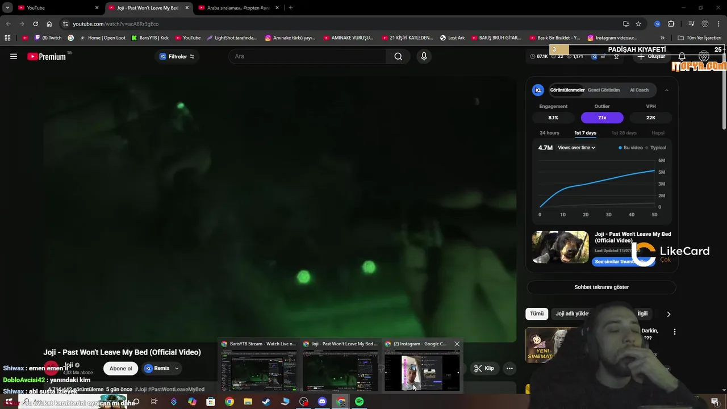Click the VPH 22K pill
Image resolution: width=727 pixels, height=409 pixels.
tap(651, 118)
